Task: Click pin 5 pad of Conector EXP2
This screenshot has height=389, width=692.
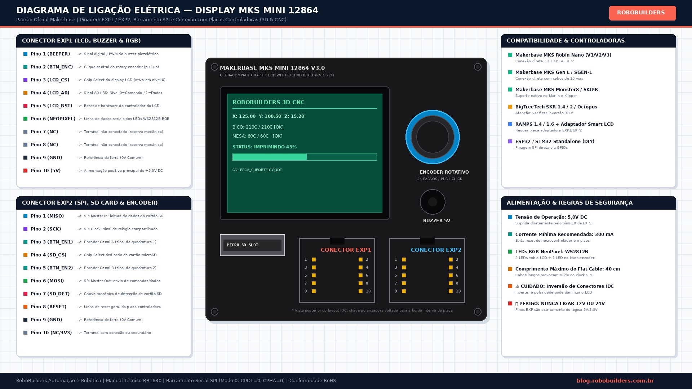Action: pyautogui.click(x=404, y=275)
